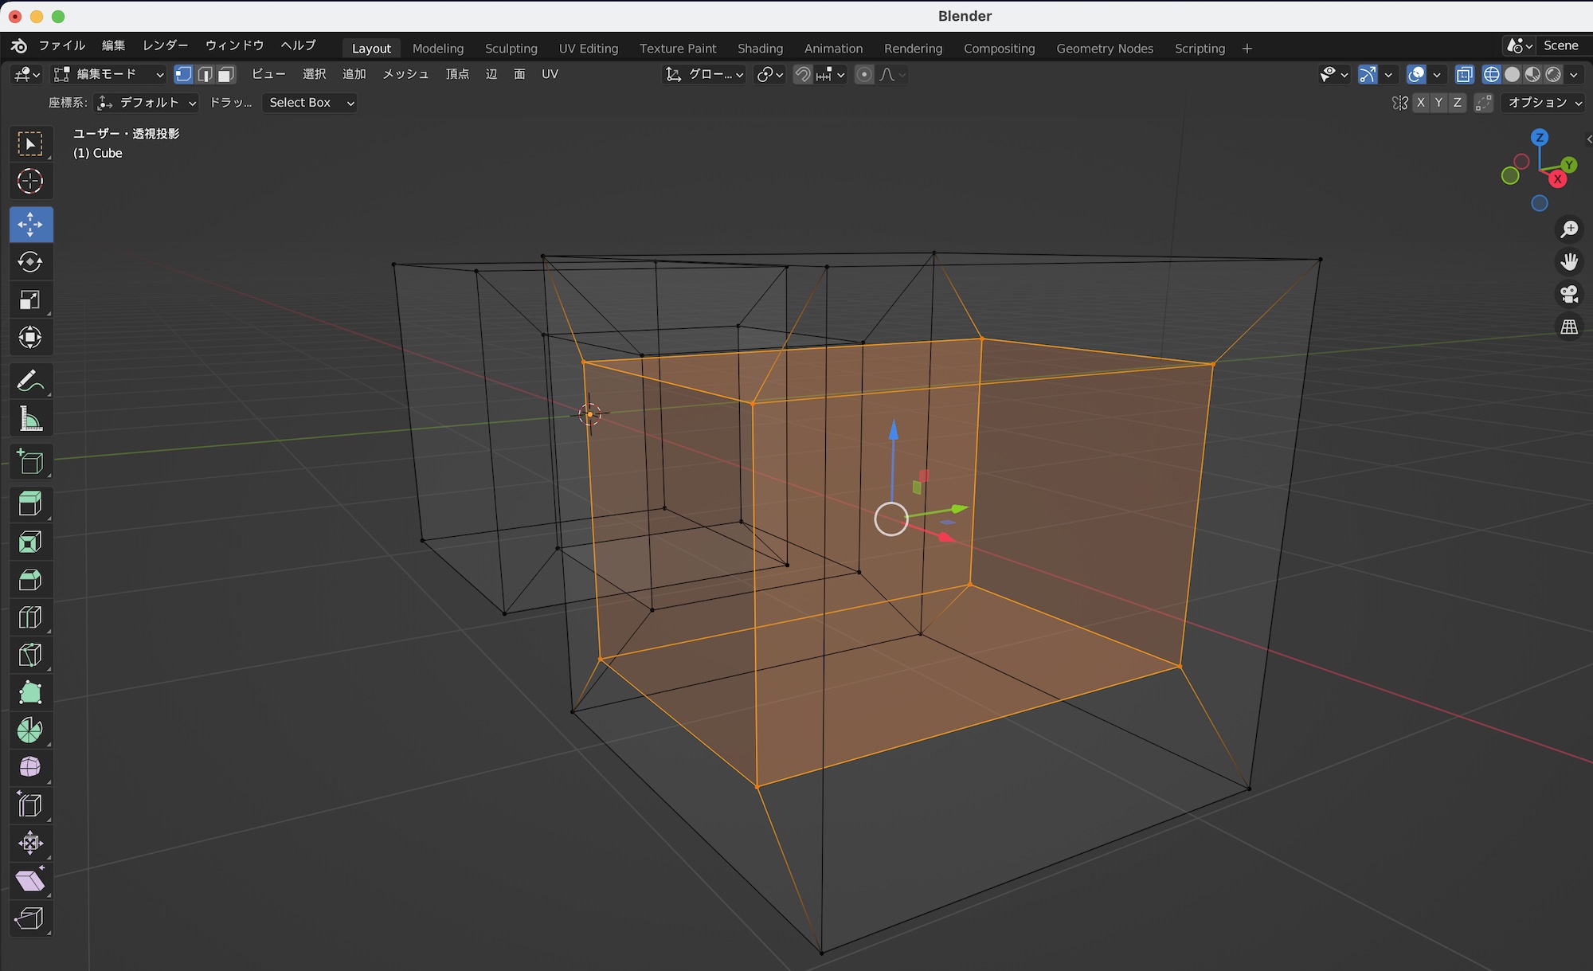Open the オプション options dropdown
The image size is (1593, 971).
[1544, 103]
